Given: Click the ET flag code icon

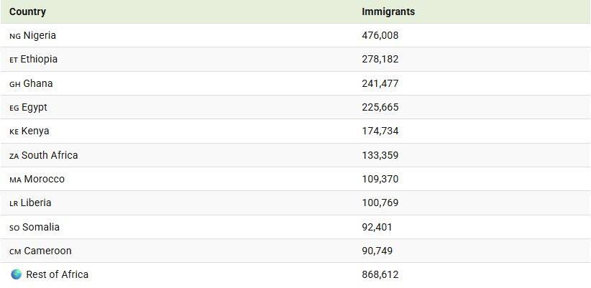Looking at the screenshot, I should click(x=14, y=60).
